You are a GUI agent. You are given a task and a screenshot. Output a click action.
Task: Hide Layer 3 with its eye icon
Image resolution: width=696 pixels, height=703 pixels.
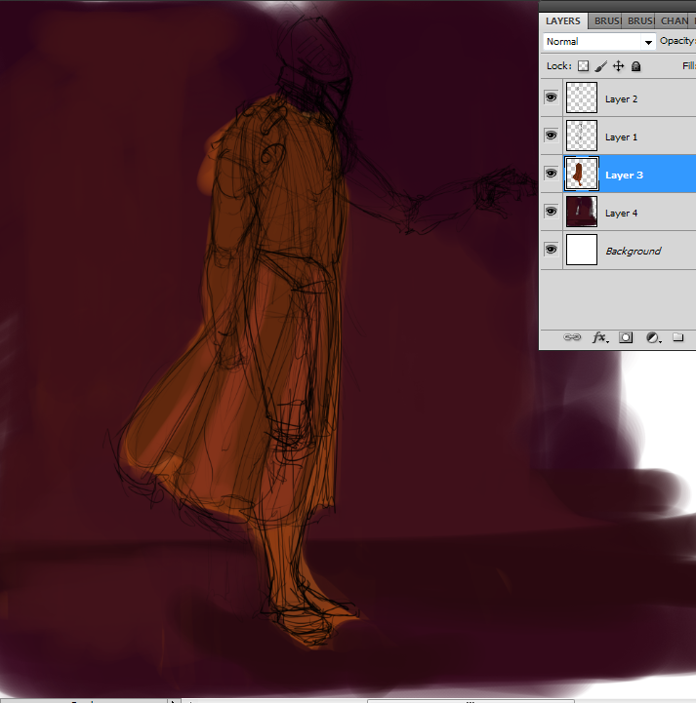pyautogui.click(x=552, y=174)
